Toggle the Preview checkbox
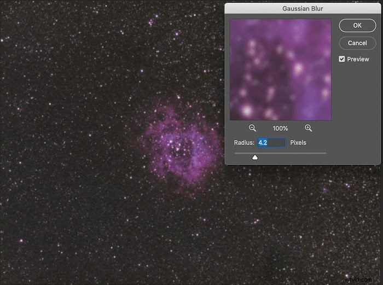The image size is (383, 285). click(x=342, y=59)
